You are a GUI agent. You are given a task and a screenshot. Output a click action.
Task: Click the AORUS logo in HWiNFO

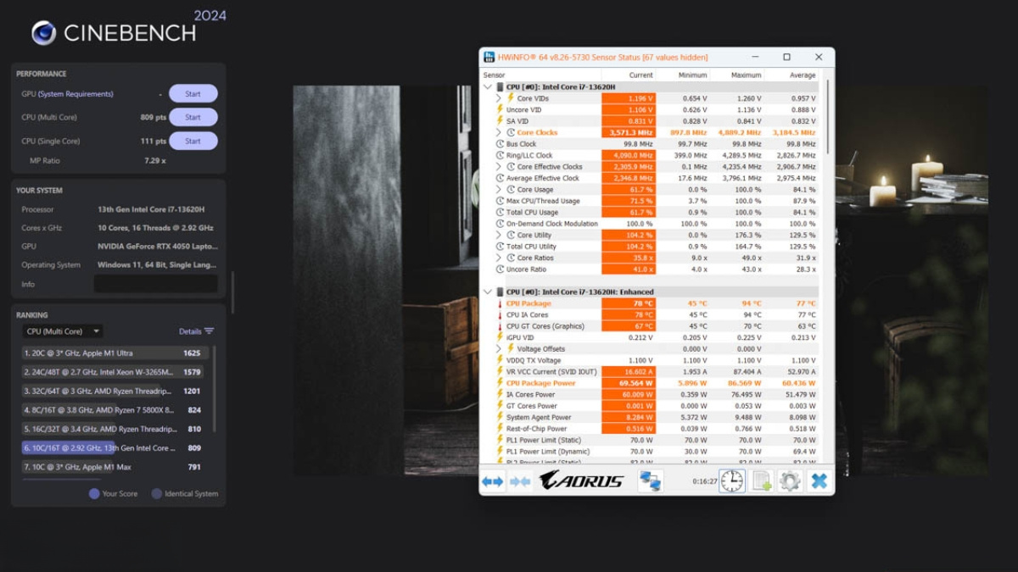tap(582, 481)
